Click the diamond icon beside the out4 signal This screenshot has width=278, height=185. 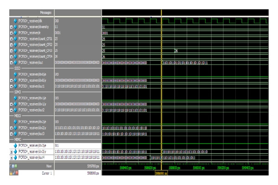point(15,158)
